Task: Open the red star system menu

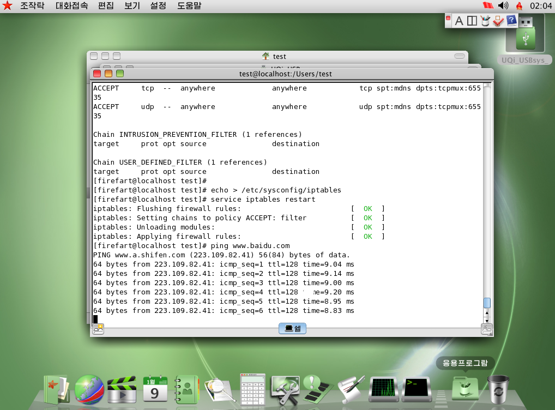Action: click(7, 6)
